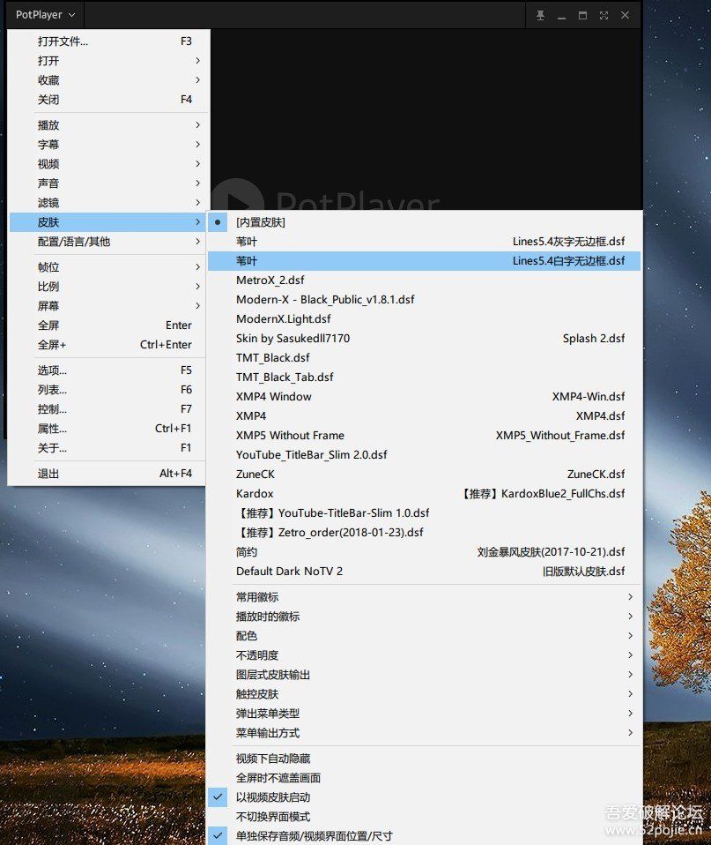Minimize the PotPlayer window
Image resolution: width=711 pixels, height=845 pixels.
(x=561, y=15)
